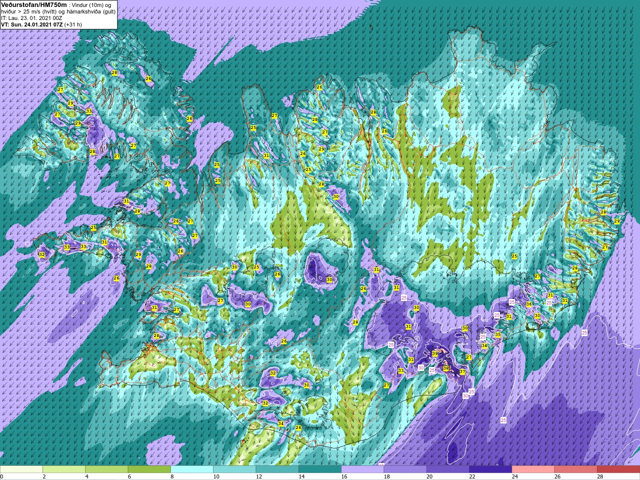Click the 'IT: Lau. 23. 01. 2021 00Z' line
This screenshot has height=480, width=640.
[31, 18]
